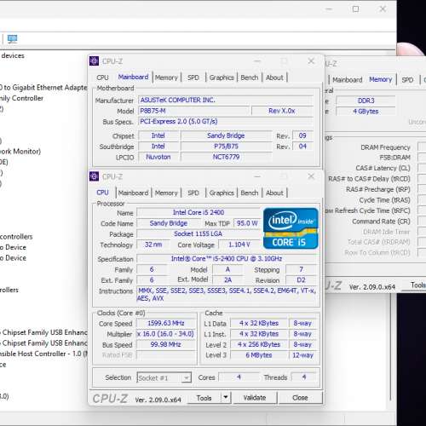
Task: Open the Tools dropdown arrow in front CPU-Z window
Action: click(226, 397)
